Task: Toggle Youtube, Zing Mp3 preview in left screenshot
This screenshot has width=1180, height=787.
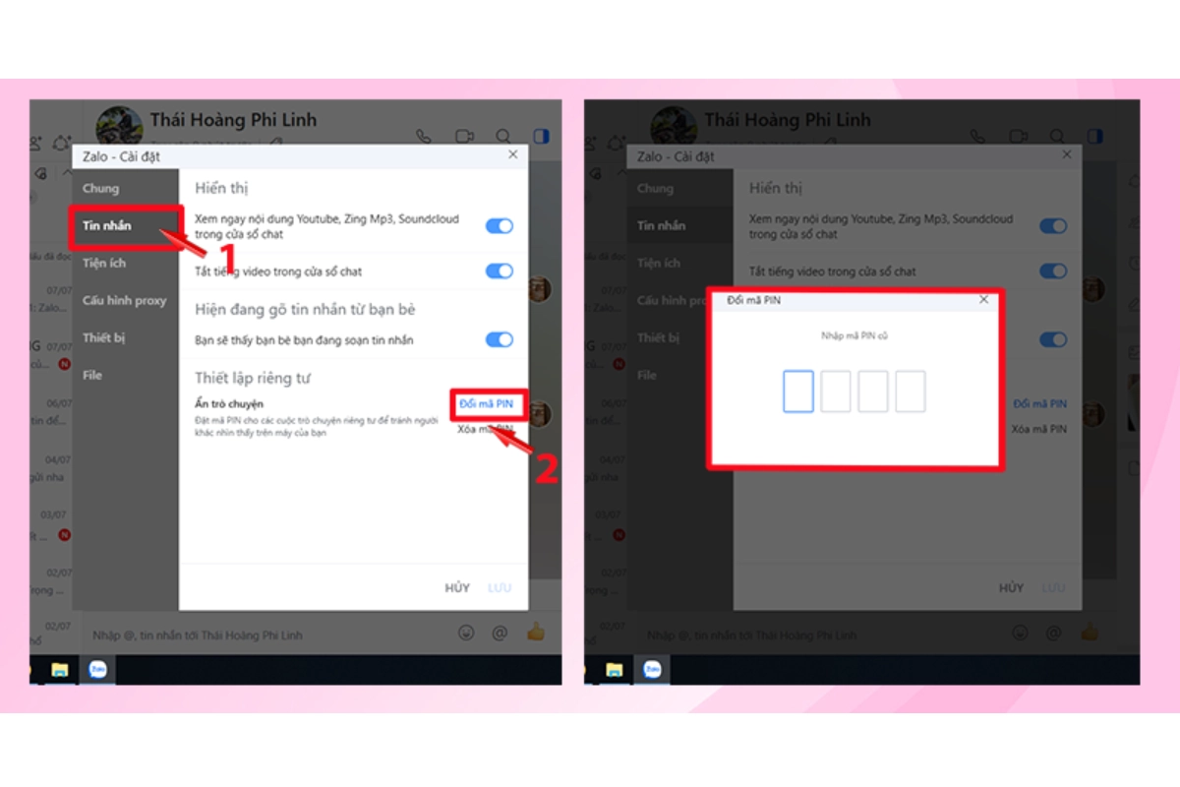Action: click(x=500, y=226)
